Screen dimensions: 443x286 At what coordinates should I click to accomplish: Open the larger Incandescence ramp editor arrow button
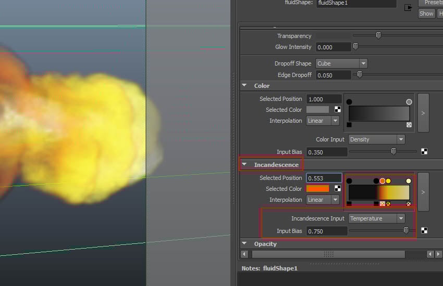pyautogui.click(x=423, y=192)
